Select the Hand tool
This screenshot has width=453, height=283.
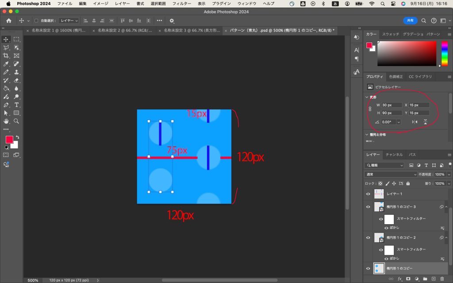6,121
